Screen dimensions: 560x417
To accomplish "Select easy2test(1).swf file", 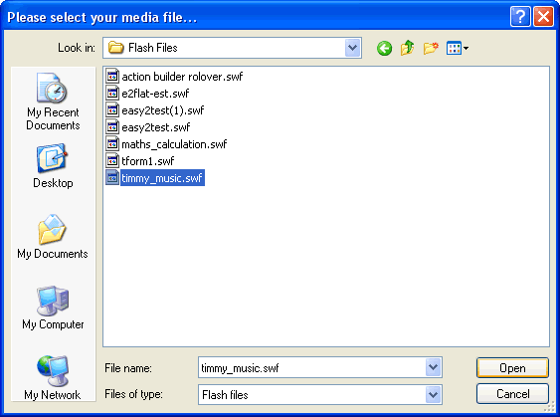I will click(x=155, y=110).
